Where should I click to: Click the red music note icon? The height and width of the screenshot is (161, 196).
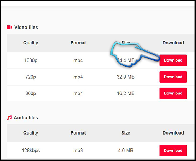coord(9,118)
